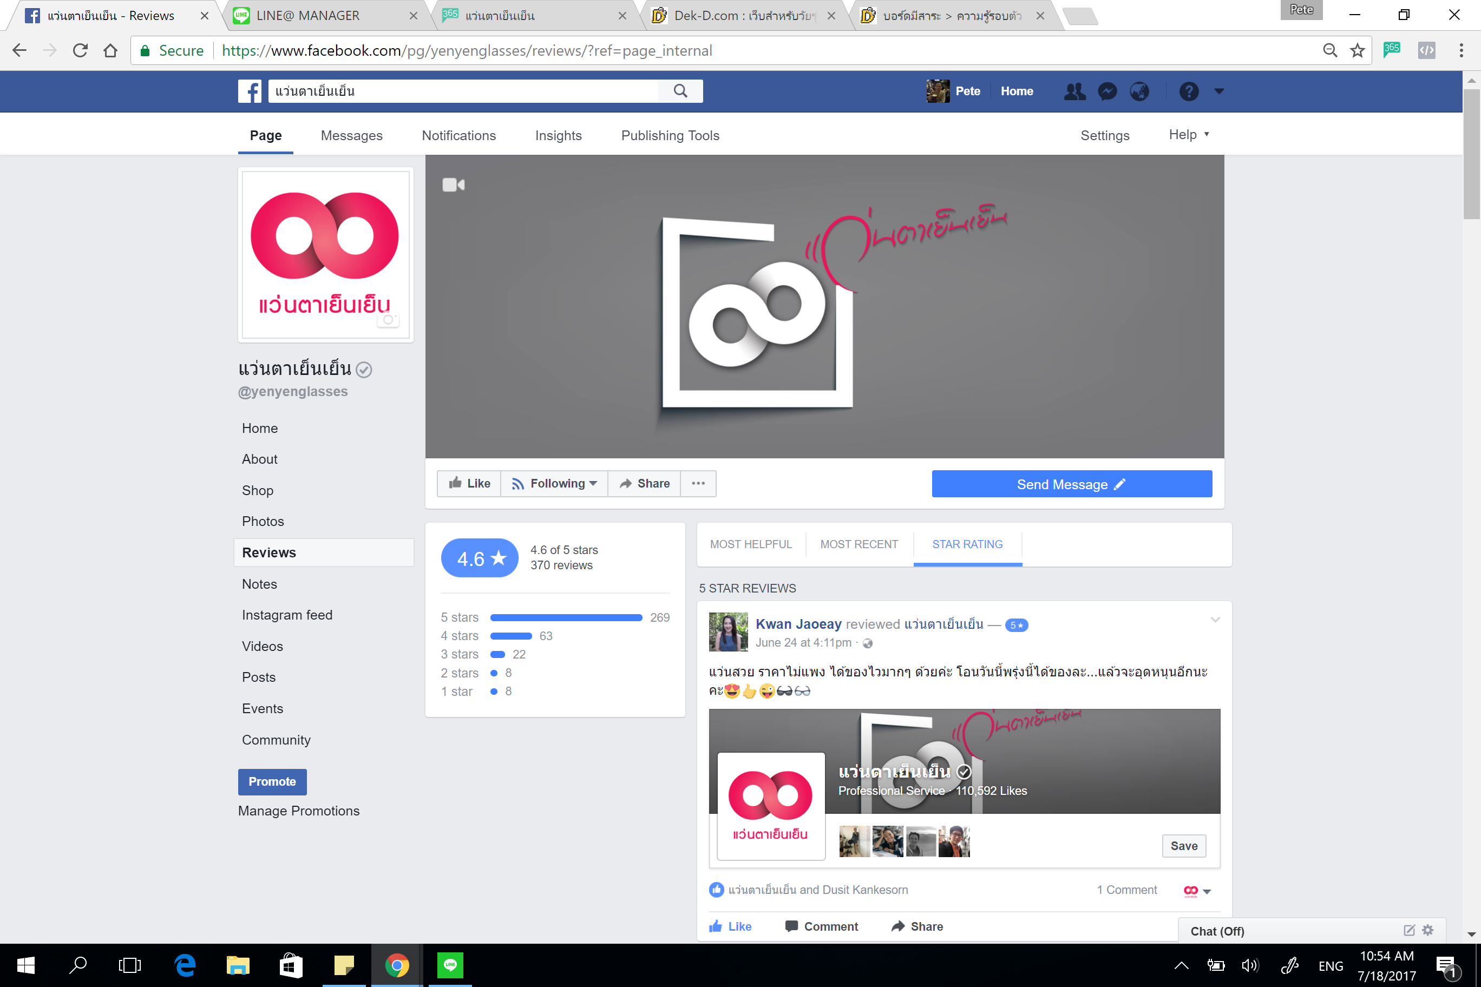The image size is (1481, 987).
Task: Expand the account menu arrow in header
Action: (x=1219, y=91)
